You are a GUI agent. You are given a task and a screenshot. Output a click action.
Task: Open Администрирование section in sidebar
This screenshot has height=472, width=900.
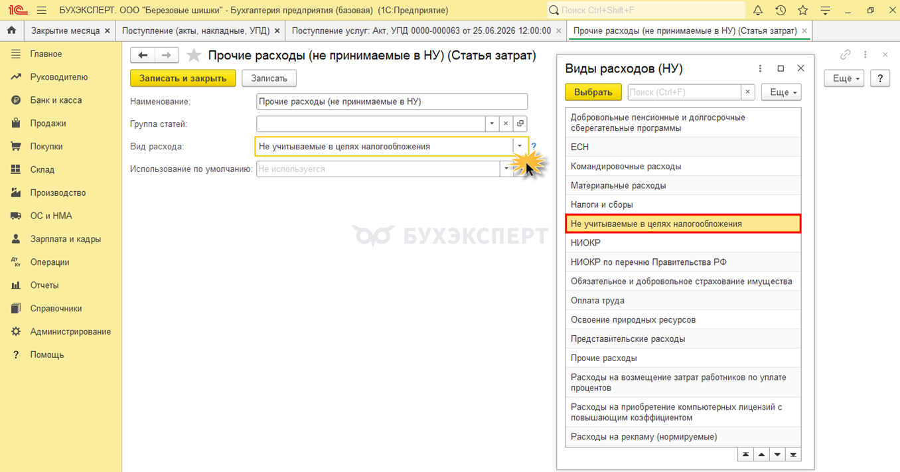click(61, 332)
